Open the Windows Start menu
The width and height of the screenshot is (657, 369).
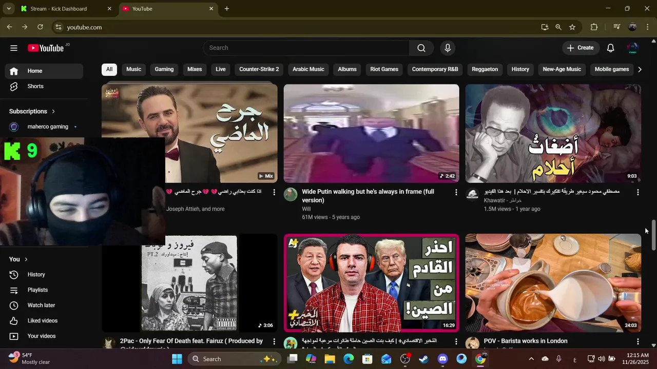(177, 359)
